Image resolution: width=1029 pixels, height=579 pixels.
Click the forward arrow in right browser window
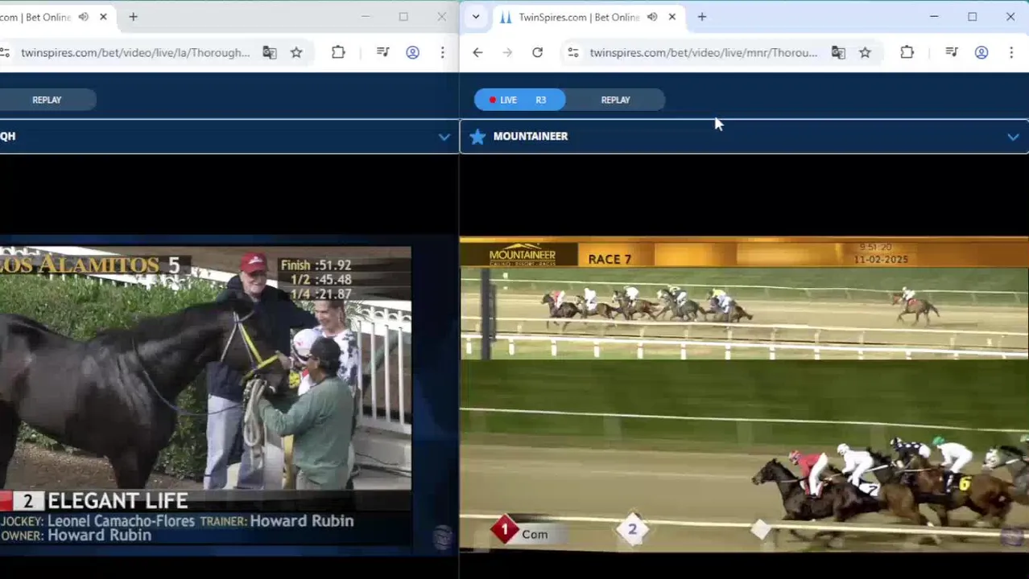point(507,52)
